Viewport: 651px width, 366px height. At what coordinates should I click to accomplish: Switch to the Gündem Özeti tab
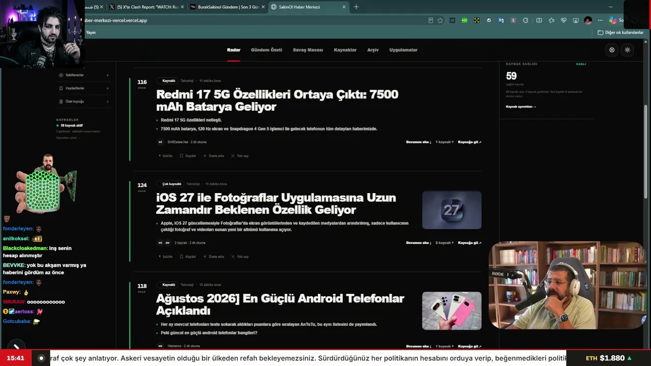coord(267,50)
